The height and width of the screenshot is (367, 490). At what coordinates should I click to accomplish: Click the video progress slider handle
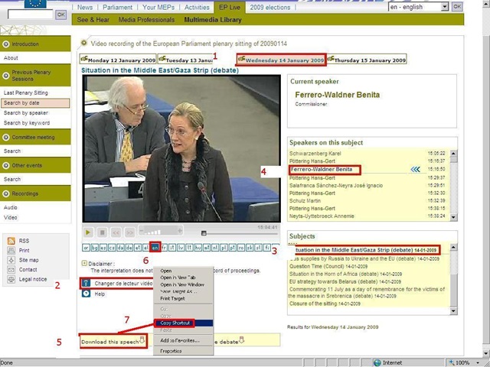point(204,232)
